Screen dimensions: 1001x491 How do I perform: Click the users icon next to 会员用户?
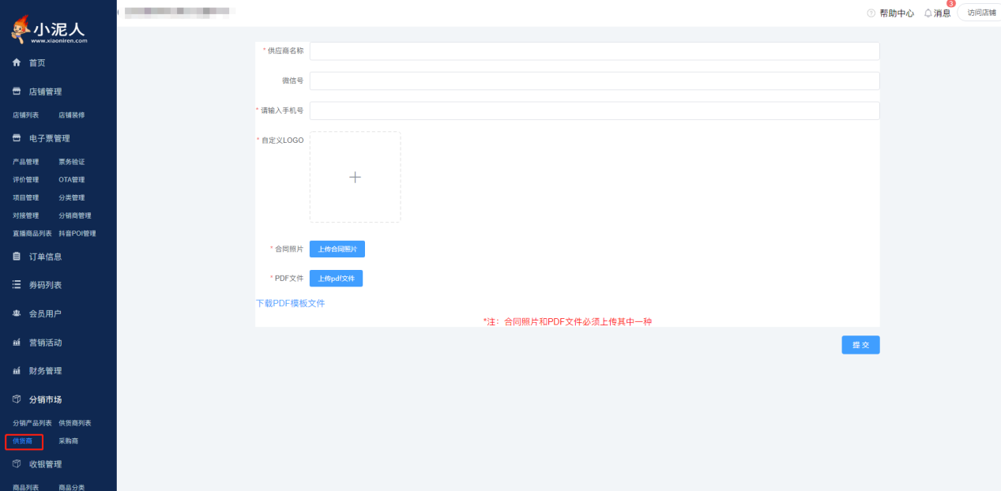tap(16, 313)
